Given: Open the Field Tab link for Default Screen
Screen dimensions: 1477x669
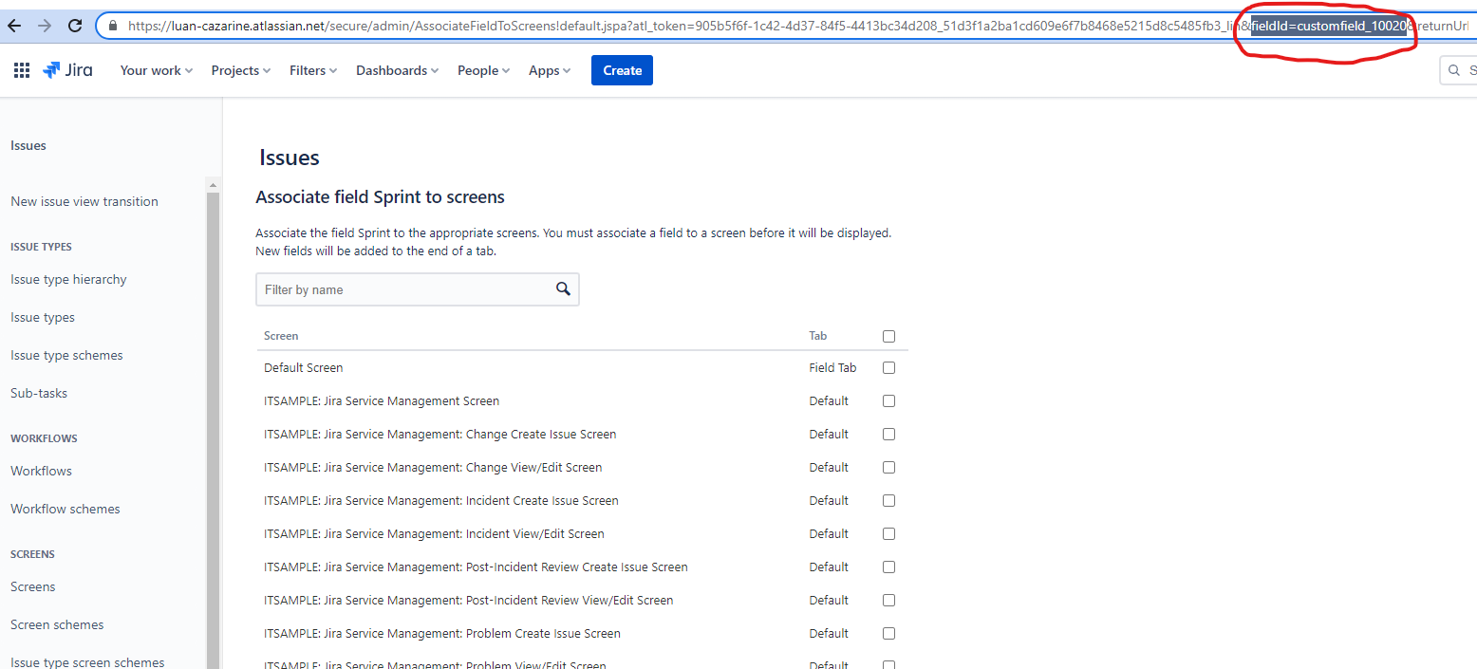Looking at the screenshot, I should [x=832, y=367].
